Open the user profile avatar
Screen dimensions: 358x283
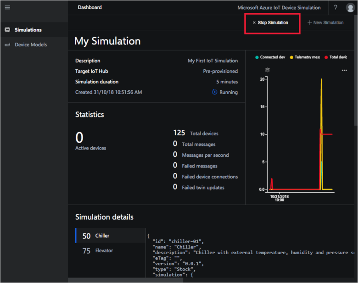pyautogui.click(x=350, y=8)
